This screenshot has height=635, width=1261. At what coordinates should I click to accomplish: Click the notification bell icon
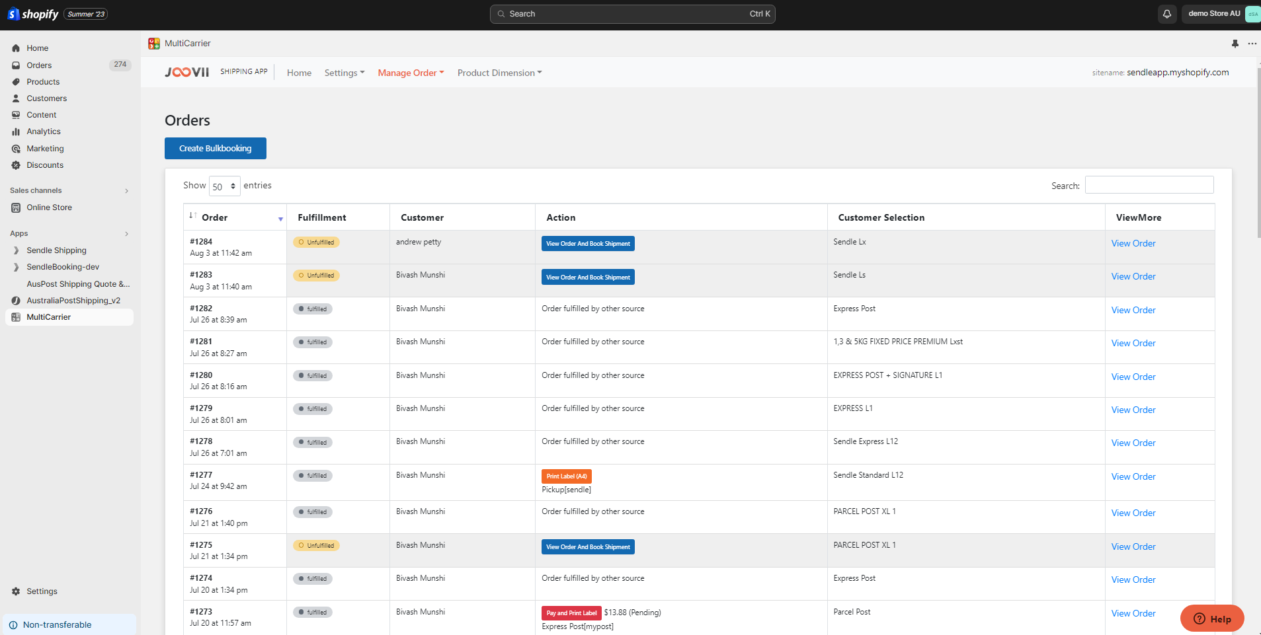tap(1167, 14)
